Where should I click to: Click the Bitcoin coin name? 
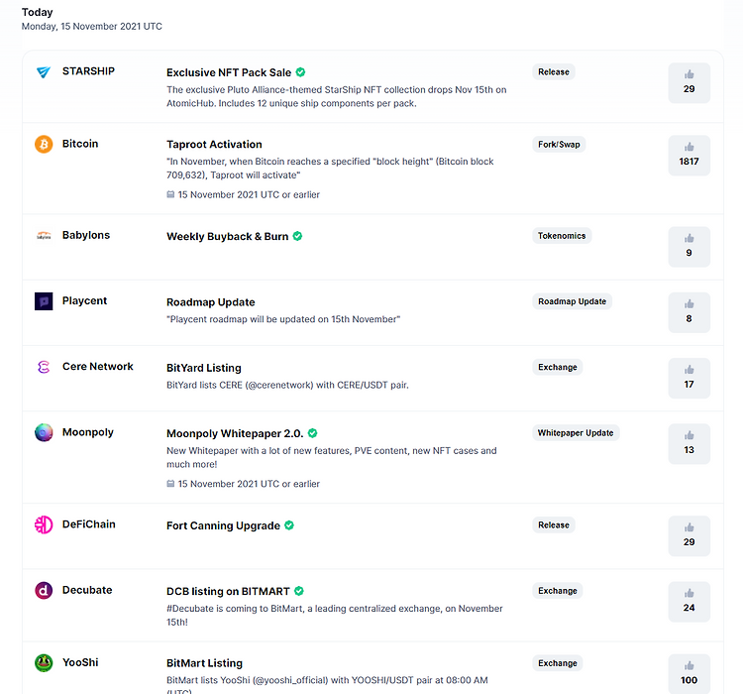tap(80, 144)
